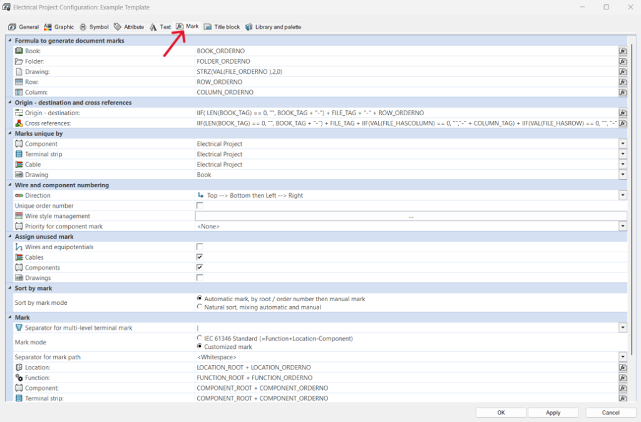Click the Direction row icon
The height and width of the screenshot is (422, 641).
click(19, 195)
